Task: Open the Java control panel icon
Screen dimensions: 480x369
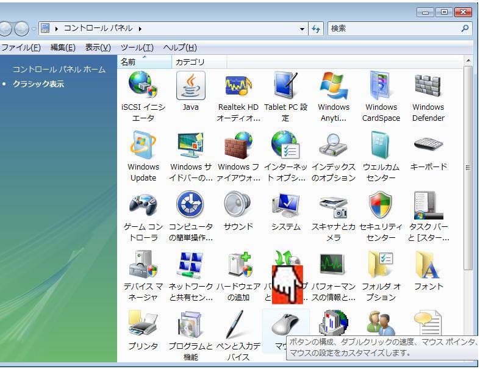Action: (190, 87)
